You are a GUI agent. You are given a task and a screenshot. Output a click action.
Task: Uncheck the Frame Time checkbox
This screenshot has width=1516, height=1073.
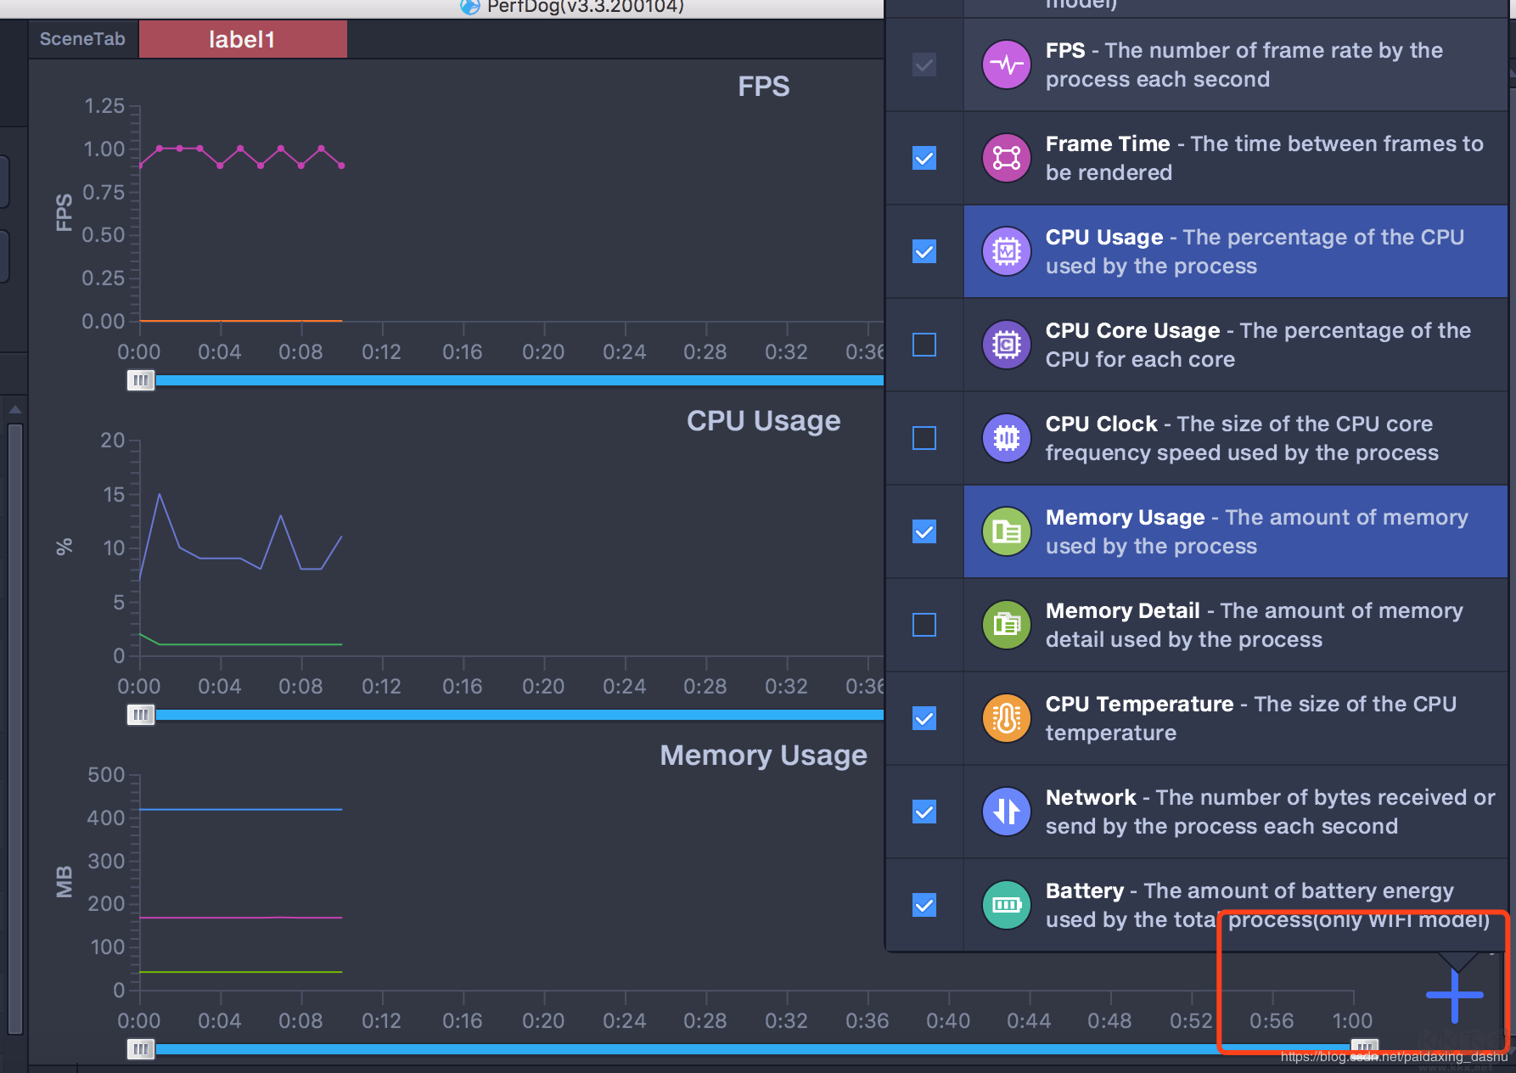point(924,158)
